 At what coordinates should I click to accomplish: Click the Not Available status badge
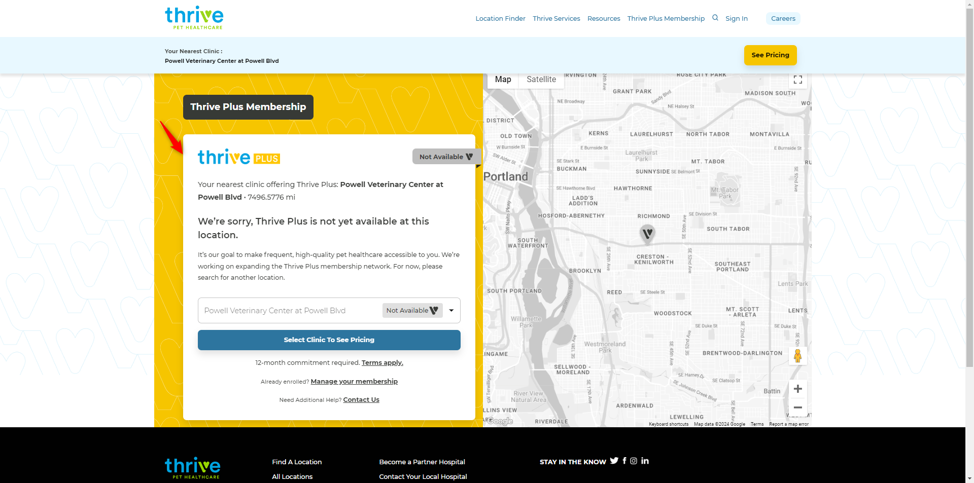(x=446, y=157)
